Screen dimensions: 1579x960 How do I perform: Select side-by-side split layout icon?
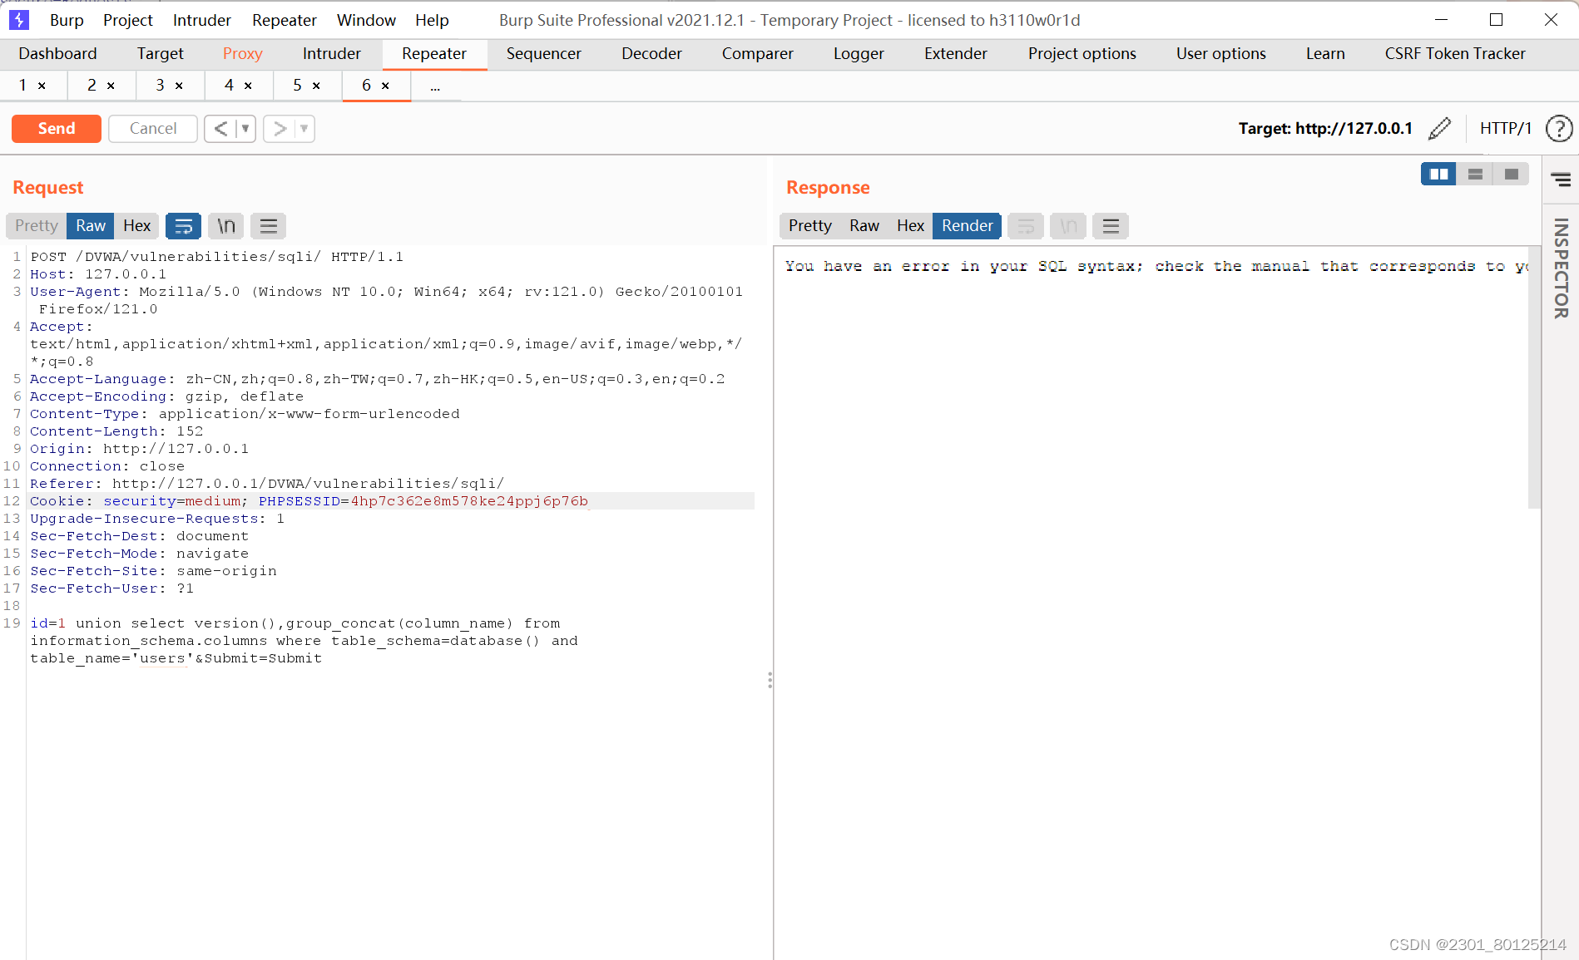coord(1438,174)
